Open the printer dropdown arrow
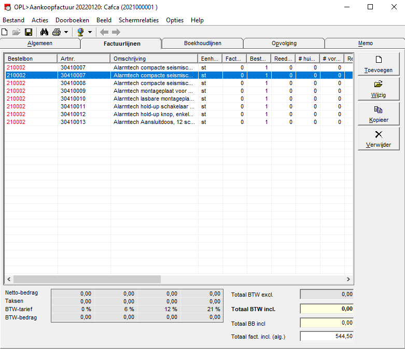The width and height of the screenshot is (405, 349). click(66, 32)
